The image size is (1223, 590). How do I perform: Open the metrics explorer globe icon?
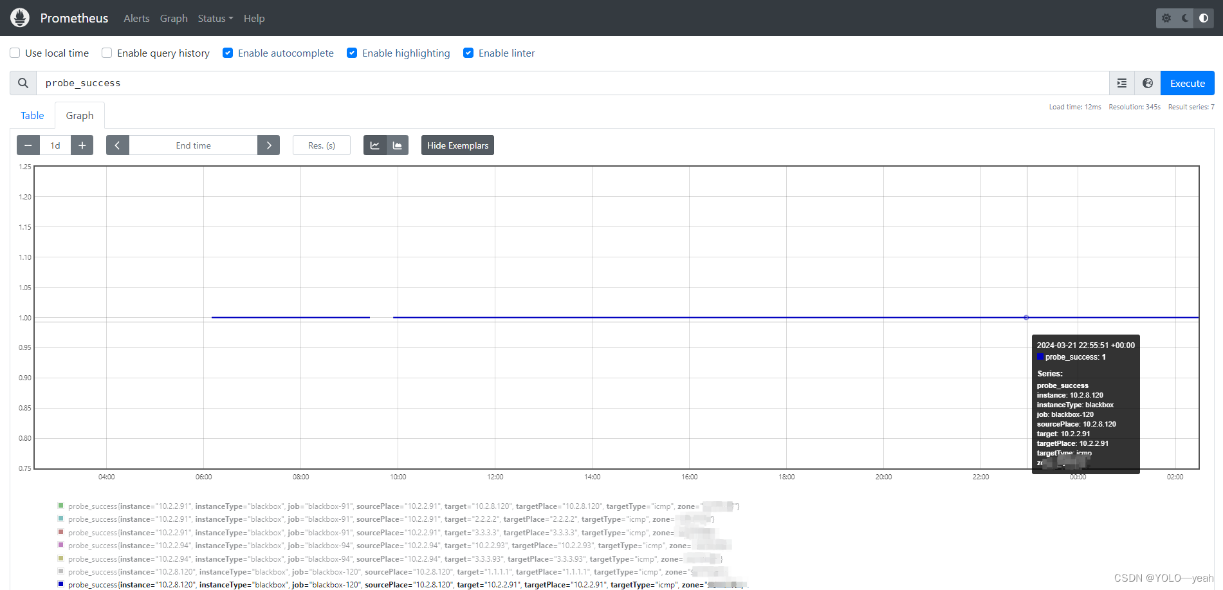pos(1148,83)
